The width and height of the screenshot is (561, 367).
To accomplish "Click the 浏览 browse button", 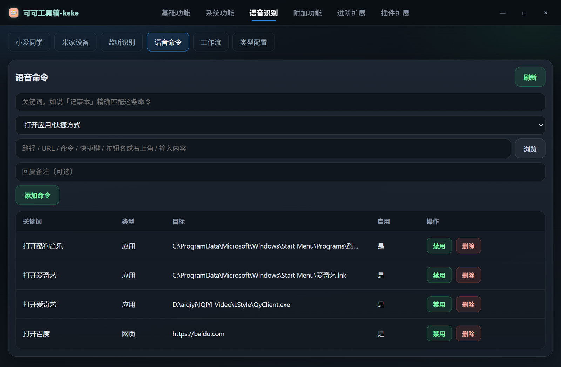I will tap(530, 149).
